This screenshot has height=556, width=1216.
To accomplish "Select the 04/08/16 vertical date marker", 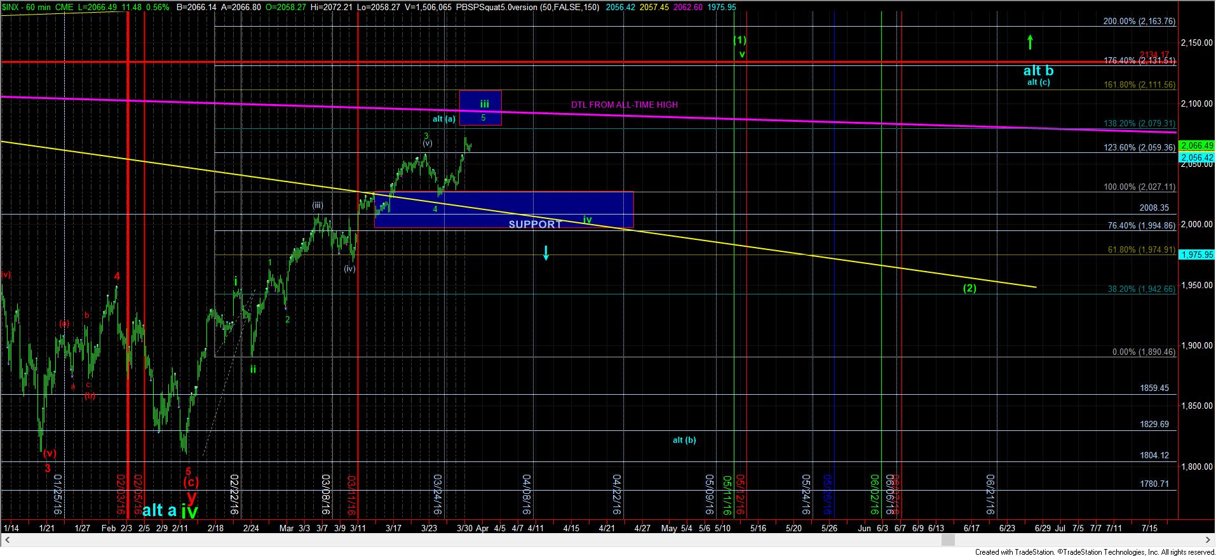I will pyautogui.click(x=527, y=494).
